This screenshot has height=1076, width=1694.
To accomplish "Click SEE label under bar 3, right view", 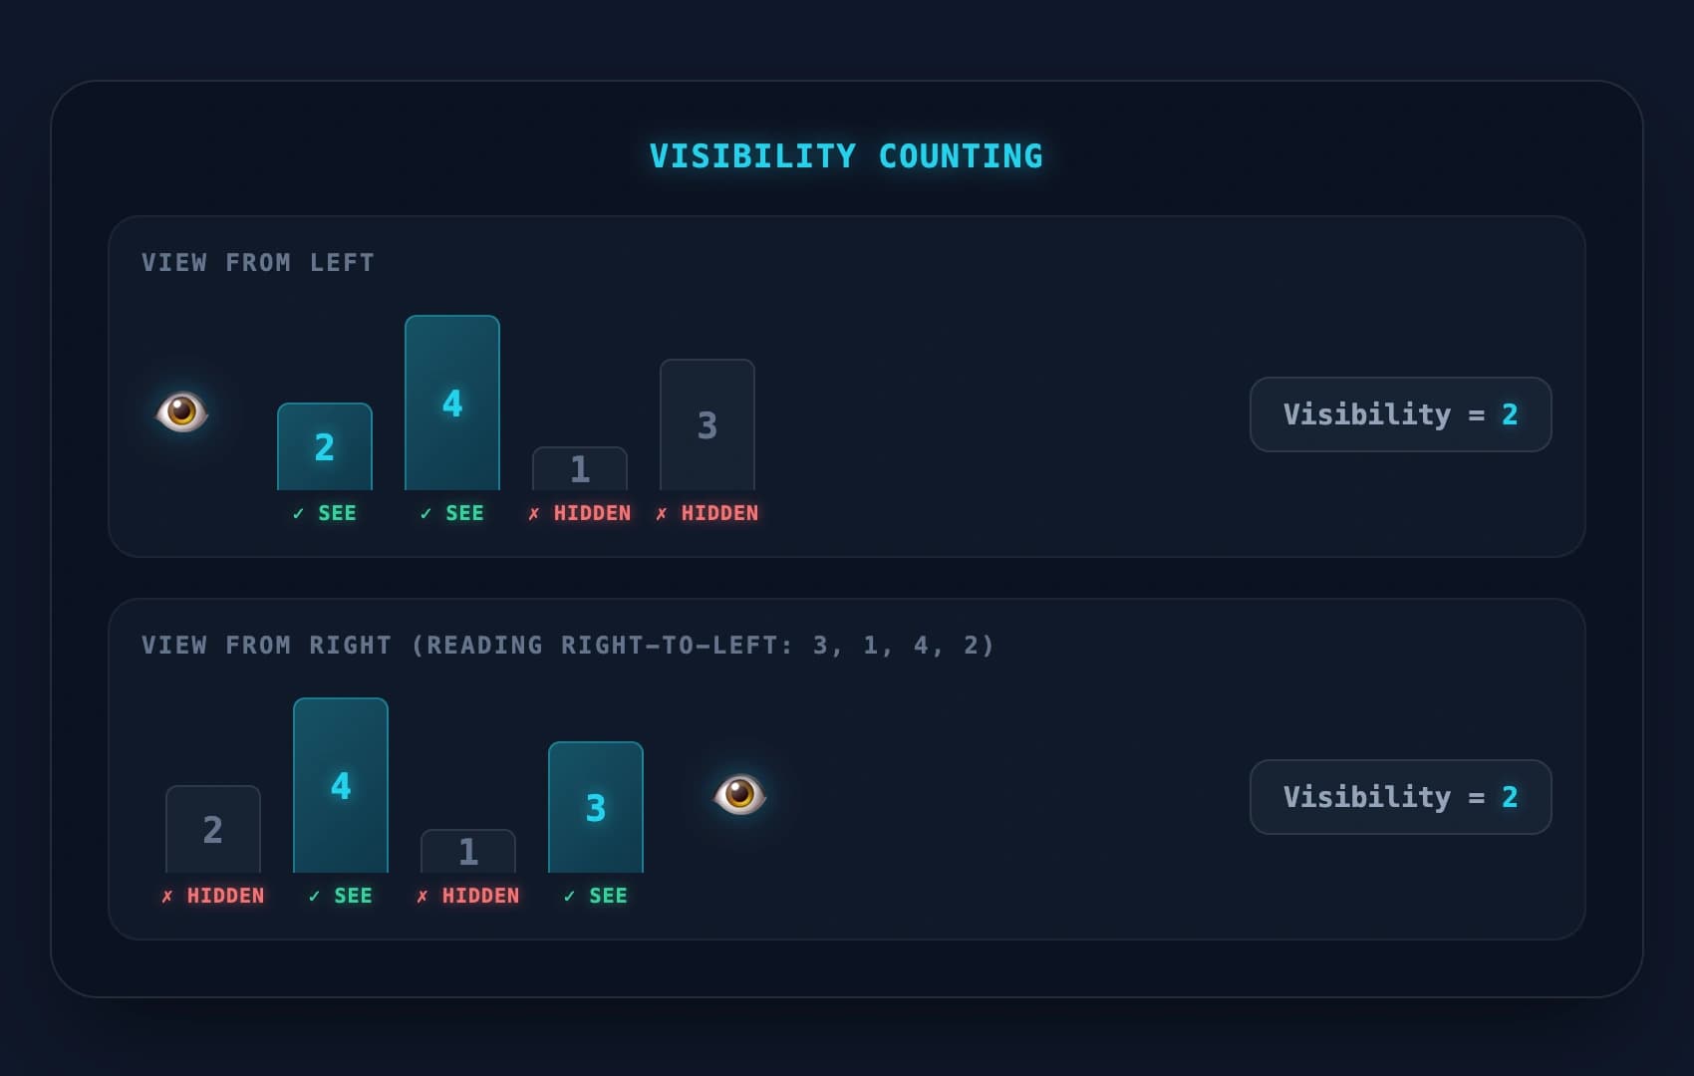I will point(596,896).
